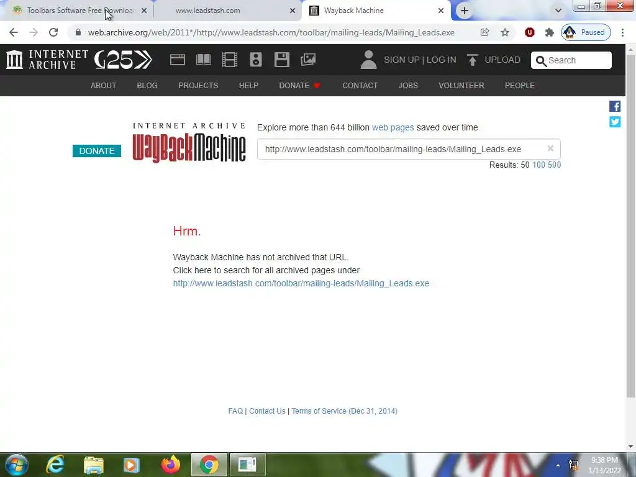This screenshot has height=477, width=636.
Task: Open the ABOUT menu item
Action: click(104, 86)
